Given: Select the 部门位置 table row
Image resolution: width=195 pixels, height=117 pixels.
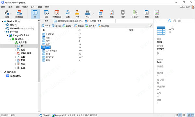Looking at the screenshot, I should (48, 57).
